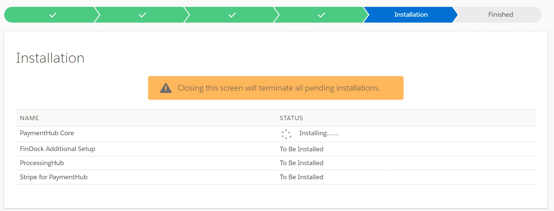Switch to the Installation step
This screenshot has height=211, width=554.
[x=411, y=15]
